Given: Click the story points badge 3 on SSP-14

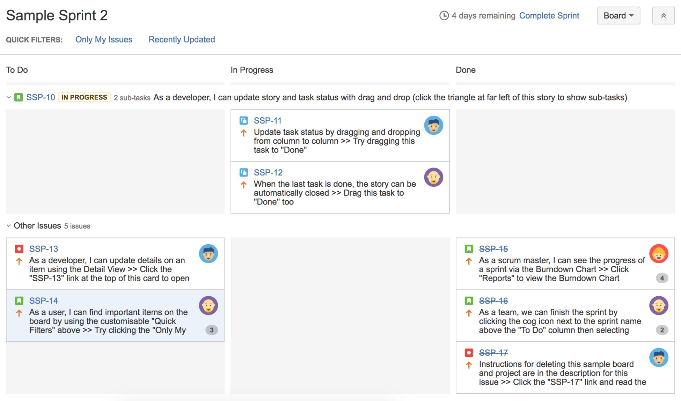Looking at the screenshot, I should coord(212,330).
